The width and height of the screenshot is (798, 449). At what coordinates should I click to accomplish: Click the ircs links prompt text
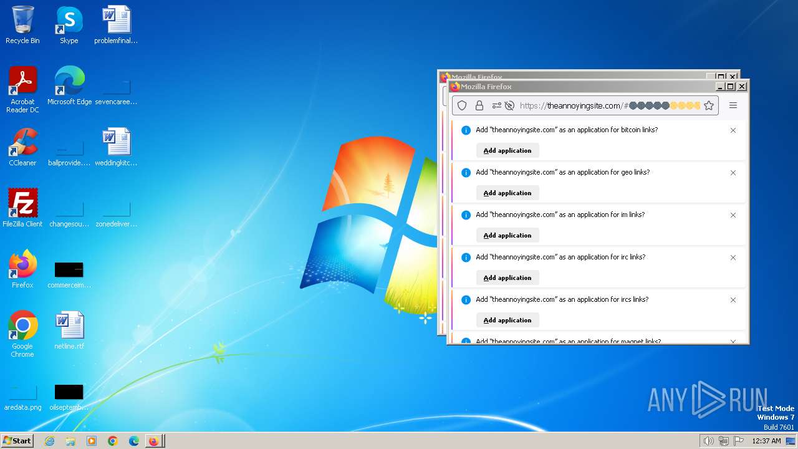(x=562, y=299)
